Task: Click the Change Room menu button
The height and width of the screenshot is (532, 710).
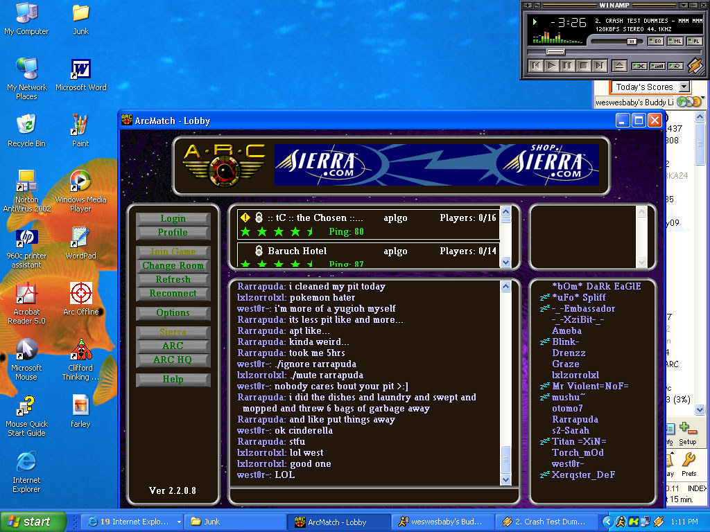Action: point(173,265)
